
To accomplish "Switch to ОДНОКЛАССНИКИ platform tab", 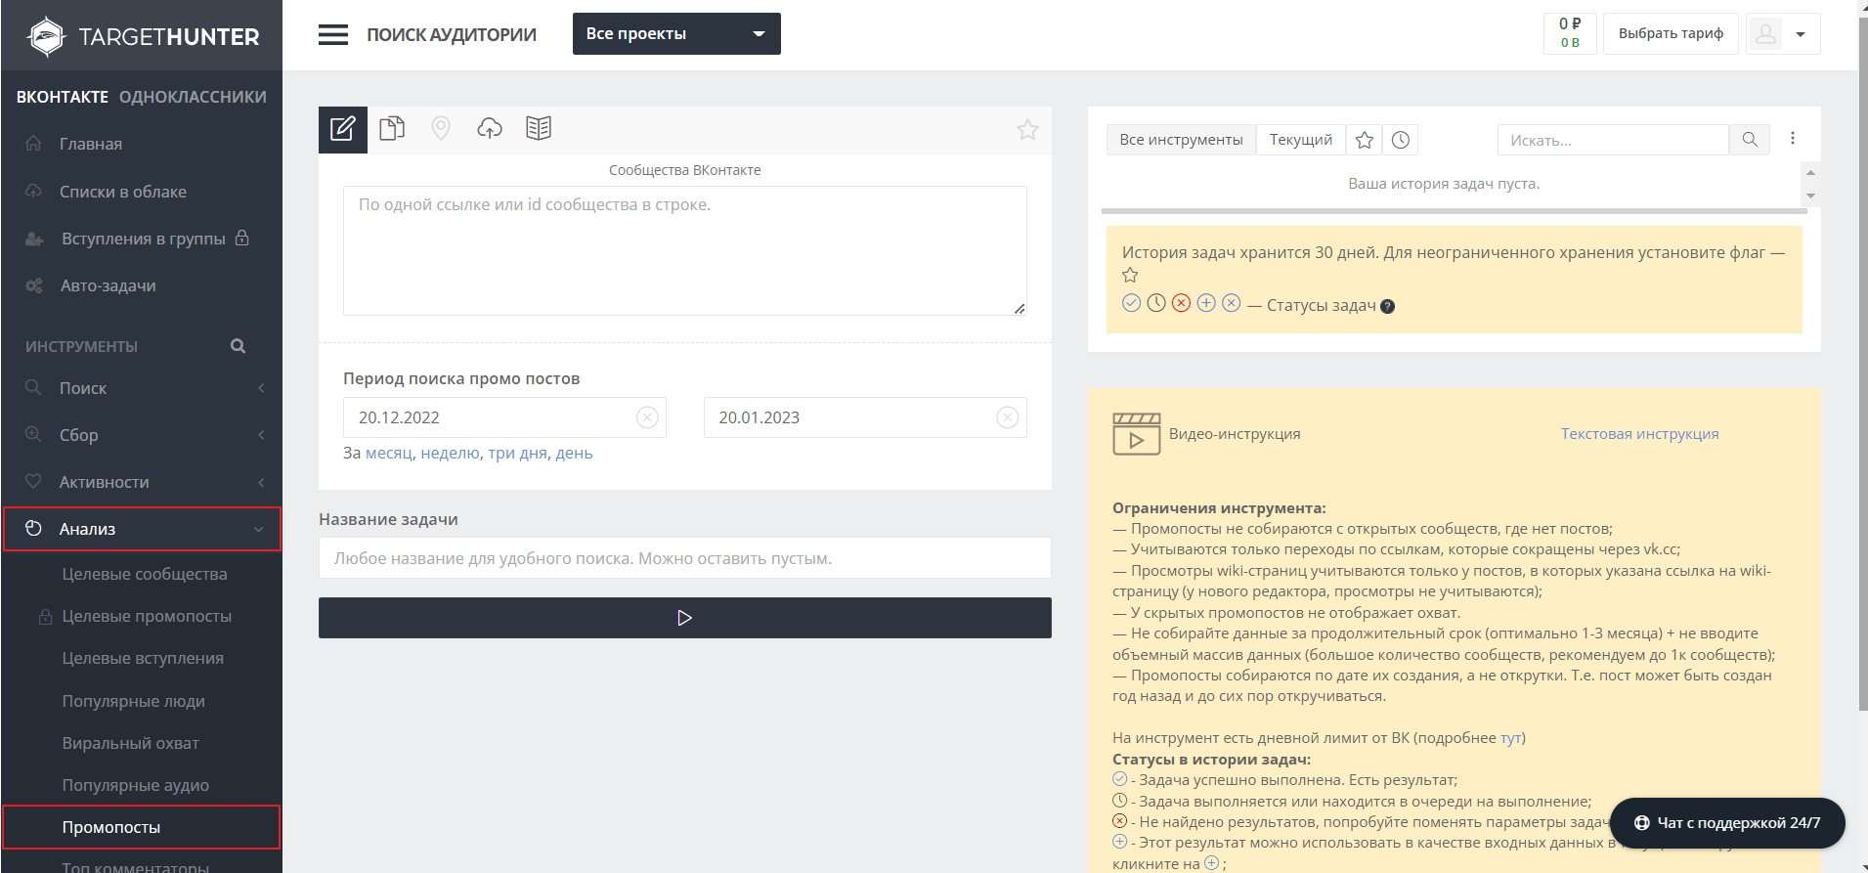I will [193, 97].
